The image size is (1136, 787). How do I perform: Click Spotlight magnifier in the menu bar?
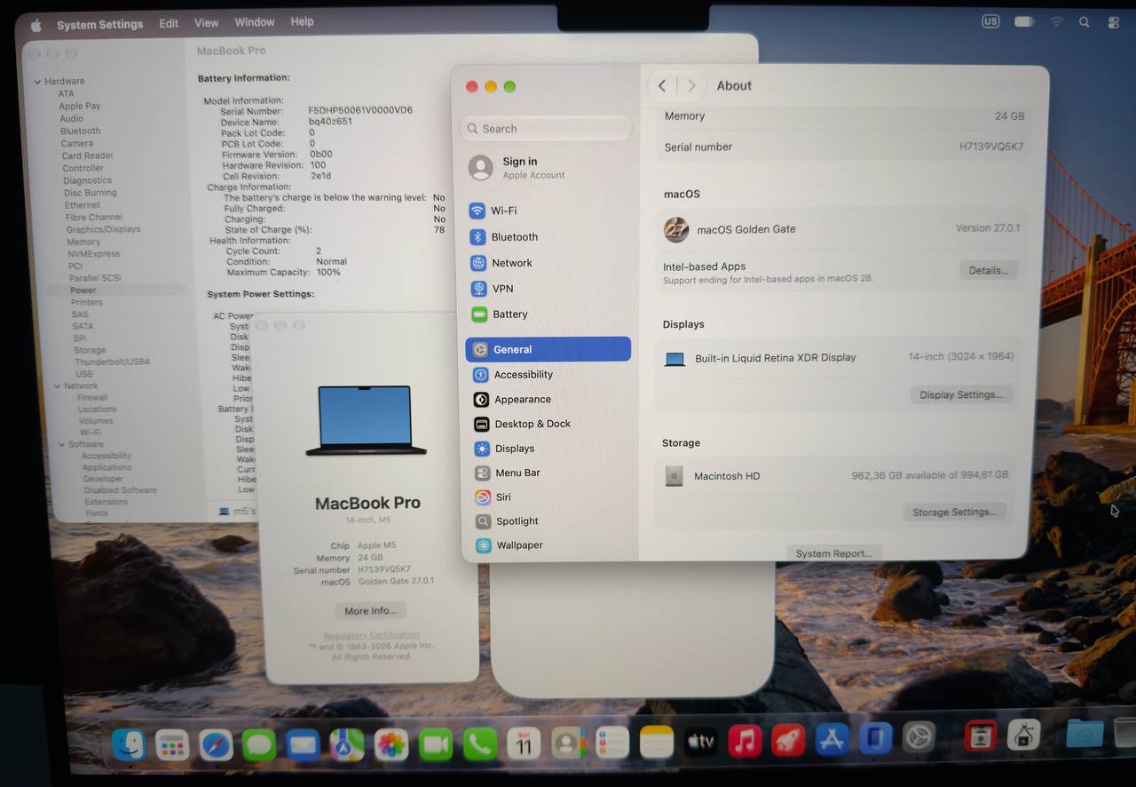tap(1084, 22)
